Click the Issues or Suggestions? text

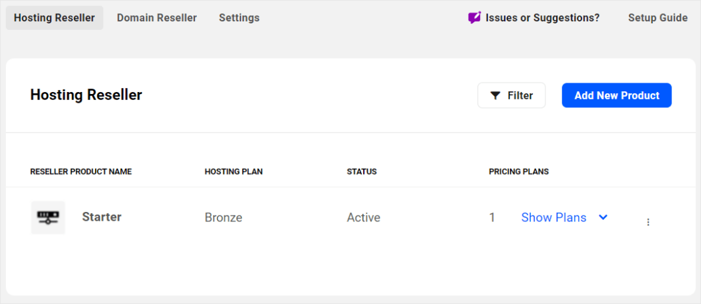[x=543, y=18]
